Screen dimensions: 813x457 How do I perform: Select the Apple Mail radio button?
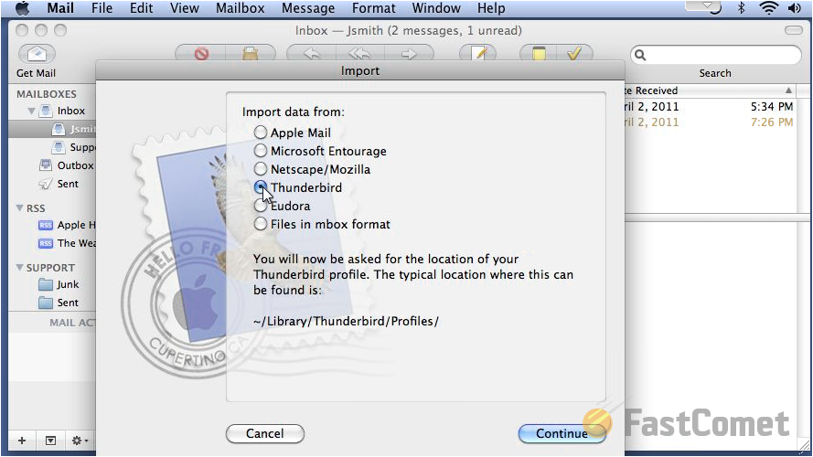[261, 133]
